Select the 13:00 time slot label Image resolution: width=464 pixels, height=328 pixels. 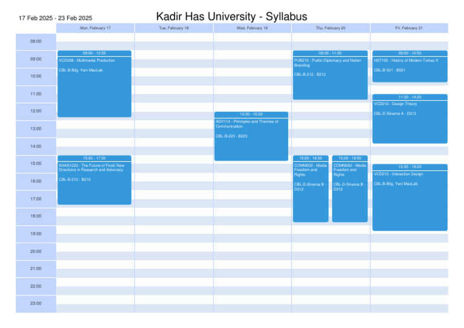click(36, 129)
